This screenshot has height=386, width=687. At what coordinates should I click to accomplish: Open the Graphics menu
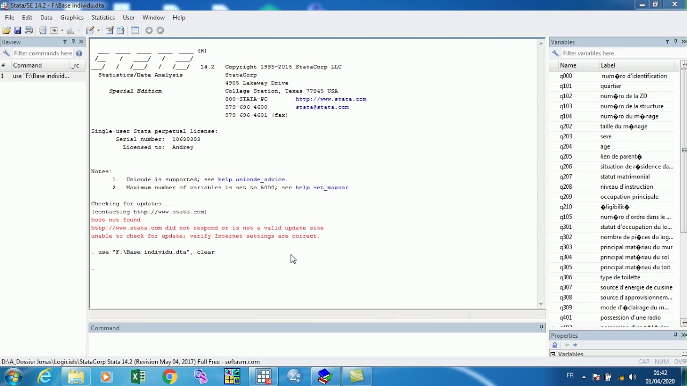pos(72,18)
